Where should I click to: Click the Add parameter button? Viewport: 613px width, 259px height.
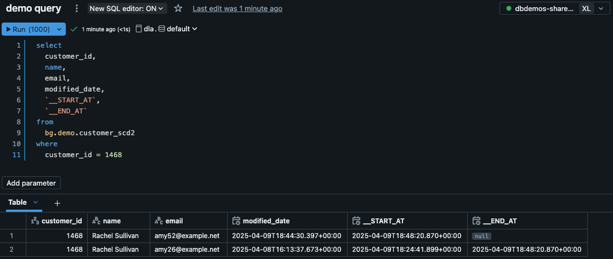[x=31, y=183]
